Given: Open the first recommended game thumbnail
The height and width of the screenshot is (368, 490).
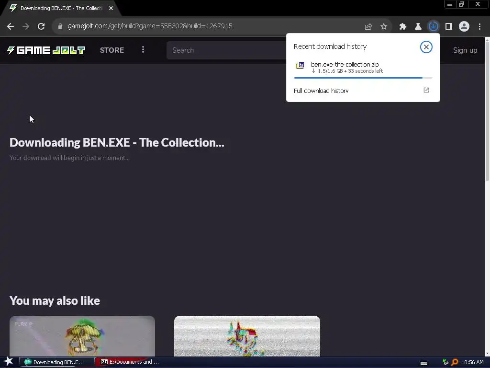Looking at the screenshot, I should [x=82, y=336].
